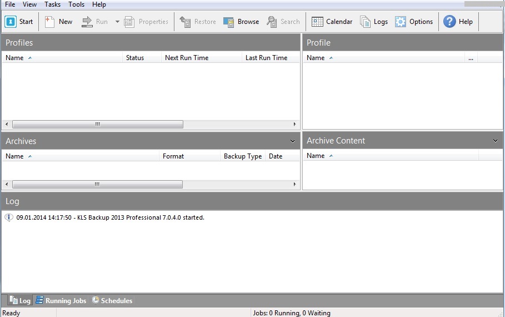
Task: Open the Logs viewer
Action: coord(365,22)
